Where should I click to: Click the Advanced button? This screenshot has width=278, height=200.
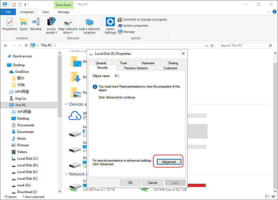point(169,162)
